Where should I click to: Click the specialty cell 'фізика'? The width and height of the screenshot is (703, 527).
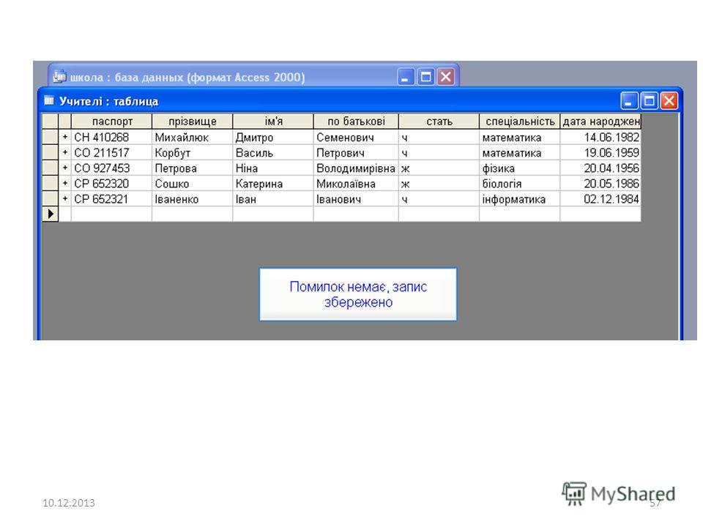(520, 168)
